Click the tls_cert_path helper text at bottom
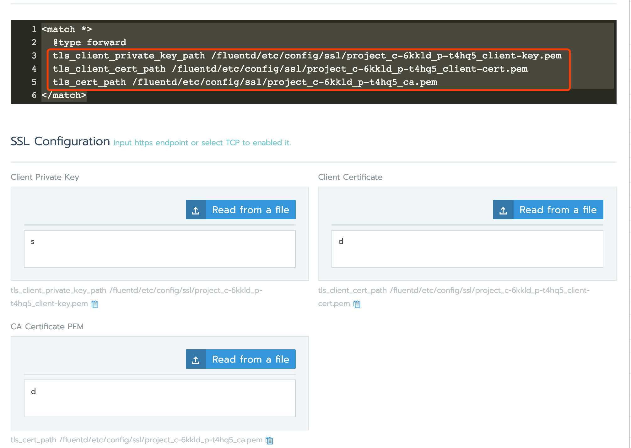631x448 pixels. [137, 440]
